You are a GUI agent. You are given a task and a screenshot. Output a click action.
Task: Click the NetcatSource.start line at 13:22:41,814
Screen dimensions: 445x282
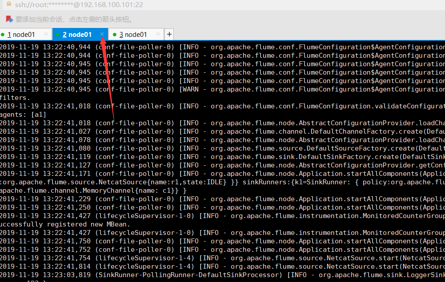coord(222,266)
